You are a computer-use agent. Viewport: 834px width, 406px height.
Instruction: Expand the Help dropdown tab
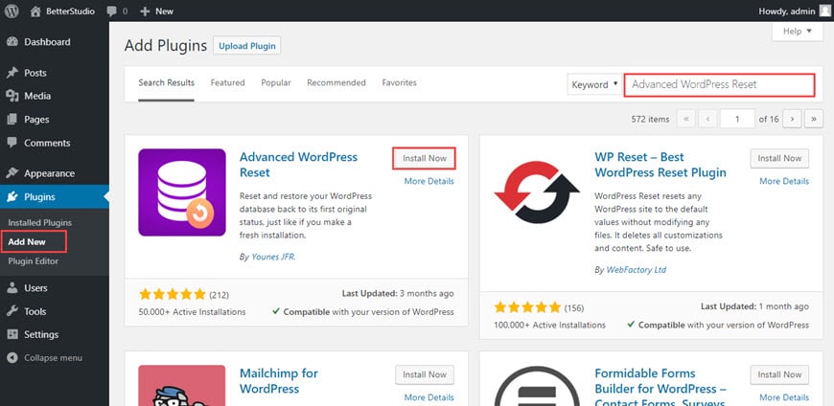[798, 32]
